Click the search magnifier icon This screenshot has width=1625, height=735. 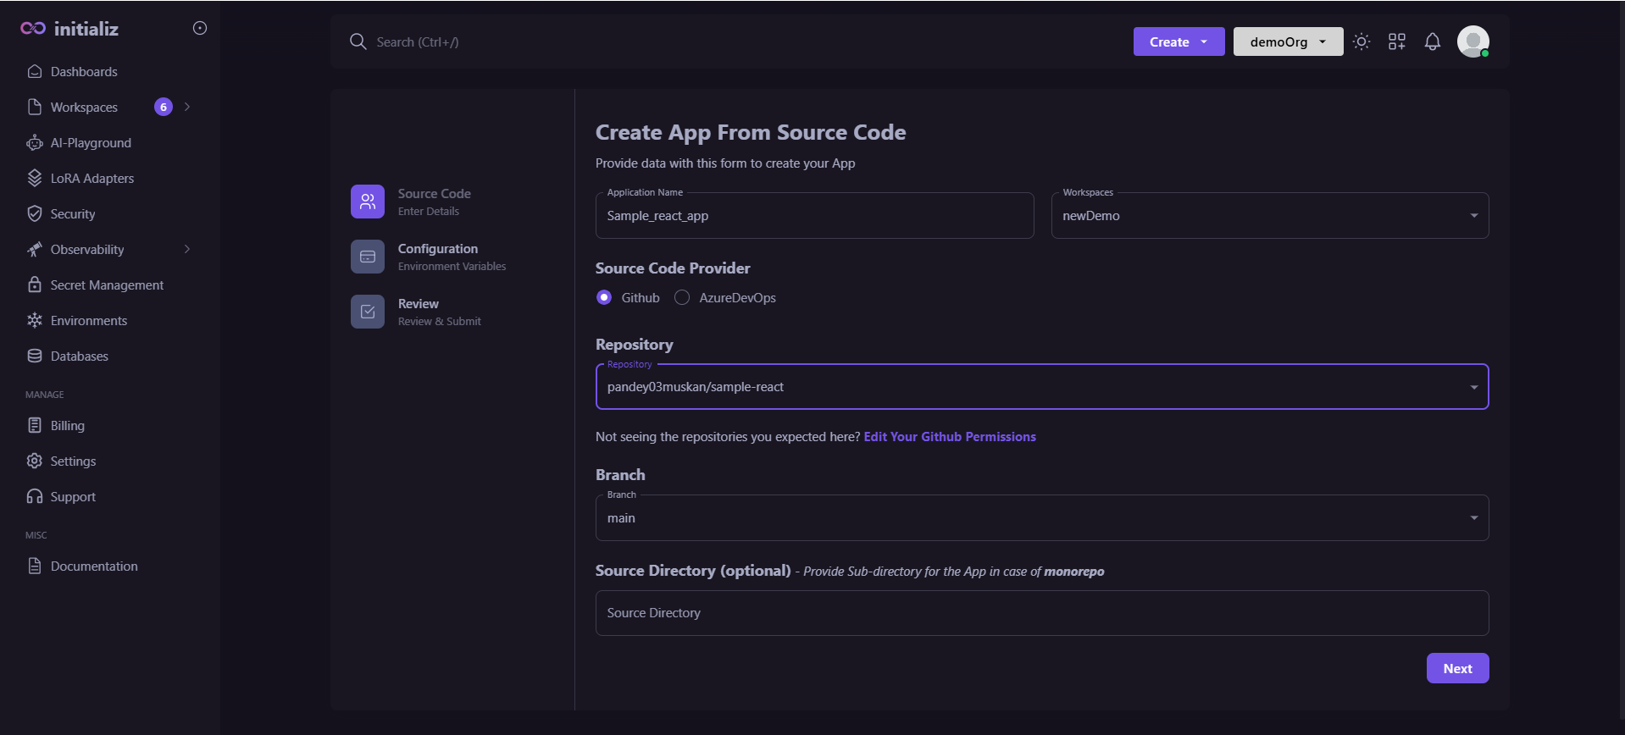pos(358,41)
